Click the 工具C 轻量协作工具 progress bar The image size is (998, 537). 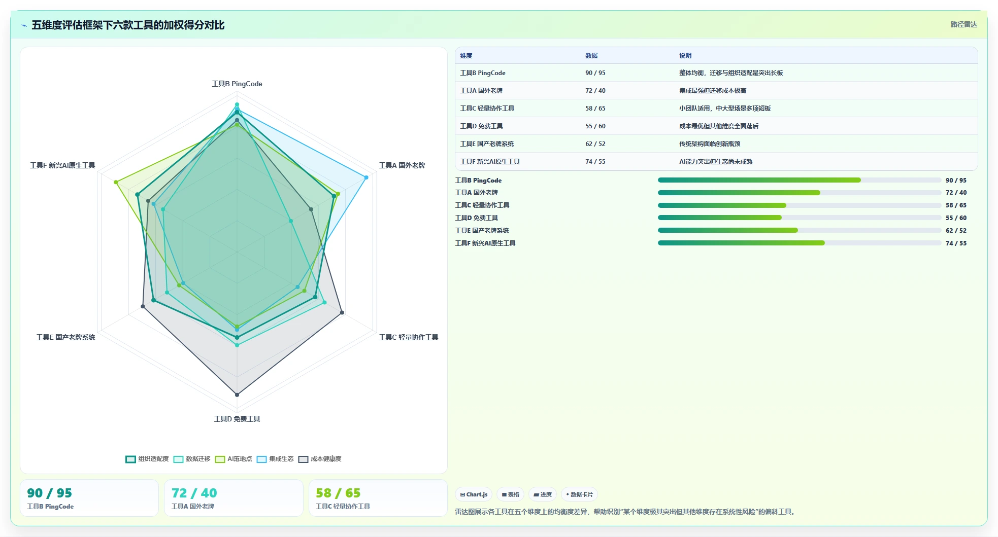coord(799,205)
